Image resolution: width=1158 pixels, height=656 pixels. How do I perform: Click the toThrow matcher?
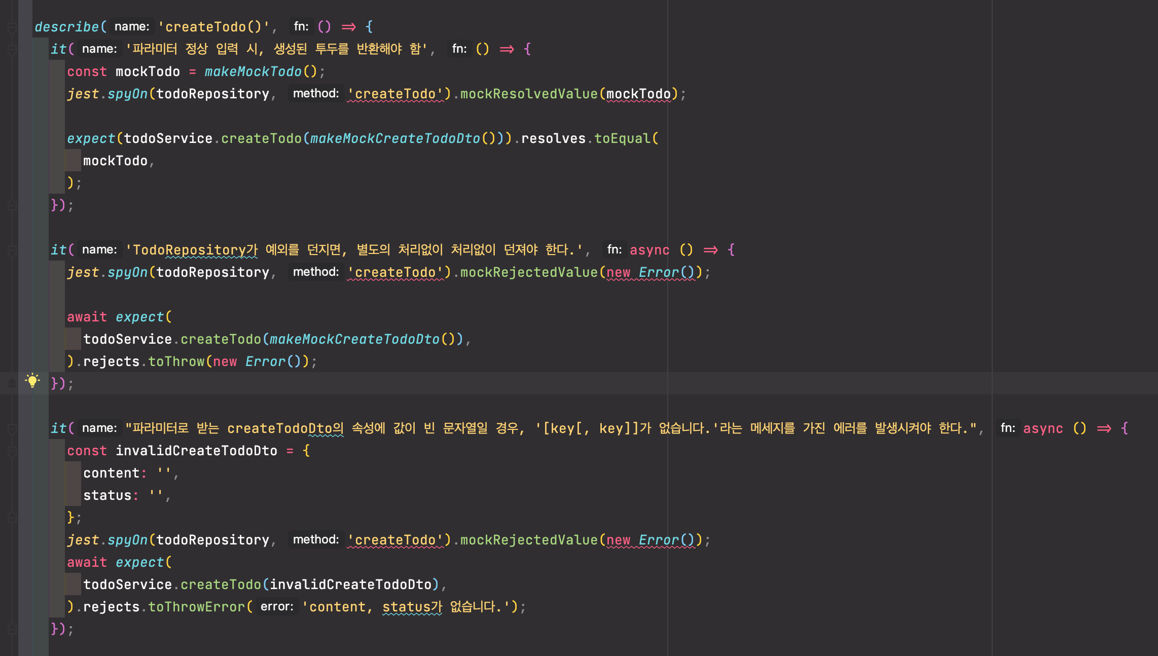click(176, 361)
